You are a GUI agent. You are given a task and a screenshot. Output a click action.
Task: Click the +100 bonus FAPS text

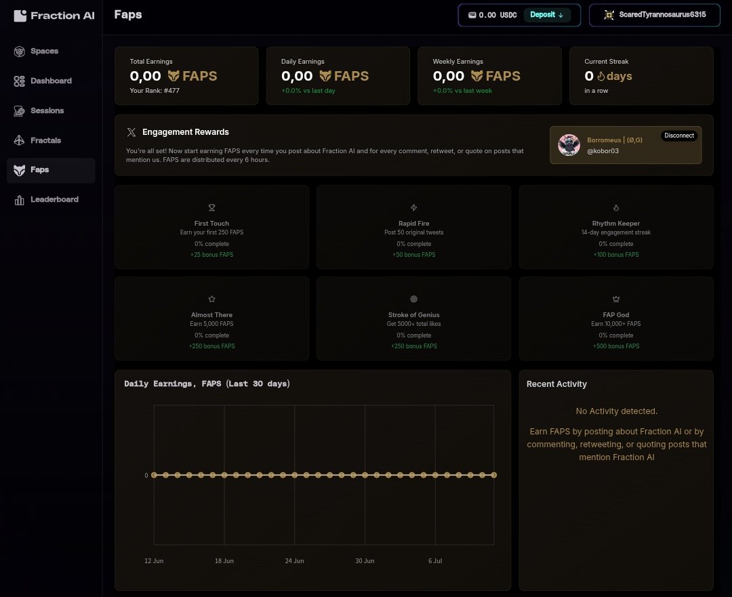click(615, 255)
